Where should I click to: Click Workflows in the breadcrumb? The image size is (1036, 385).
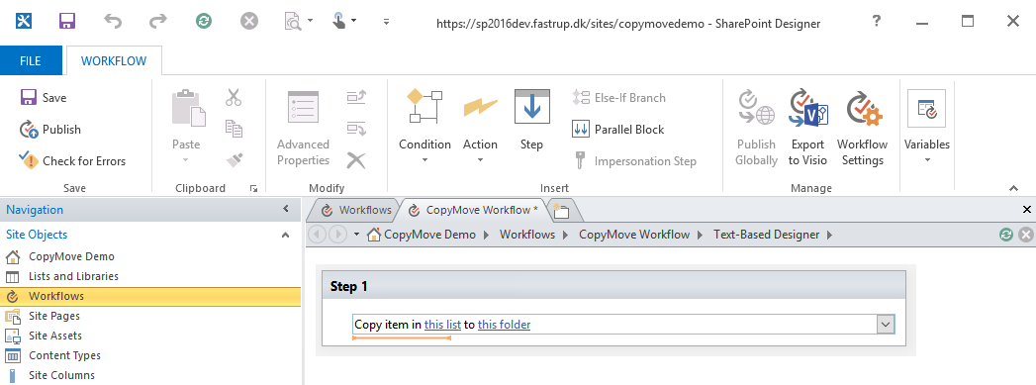(527, 235)
